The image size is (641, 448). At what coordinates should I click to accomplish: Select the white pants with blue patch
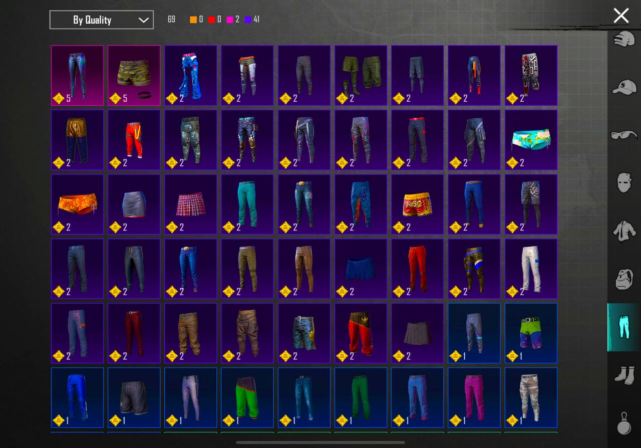click(x=531, y=269)
